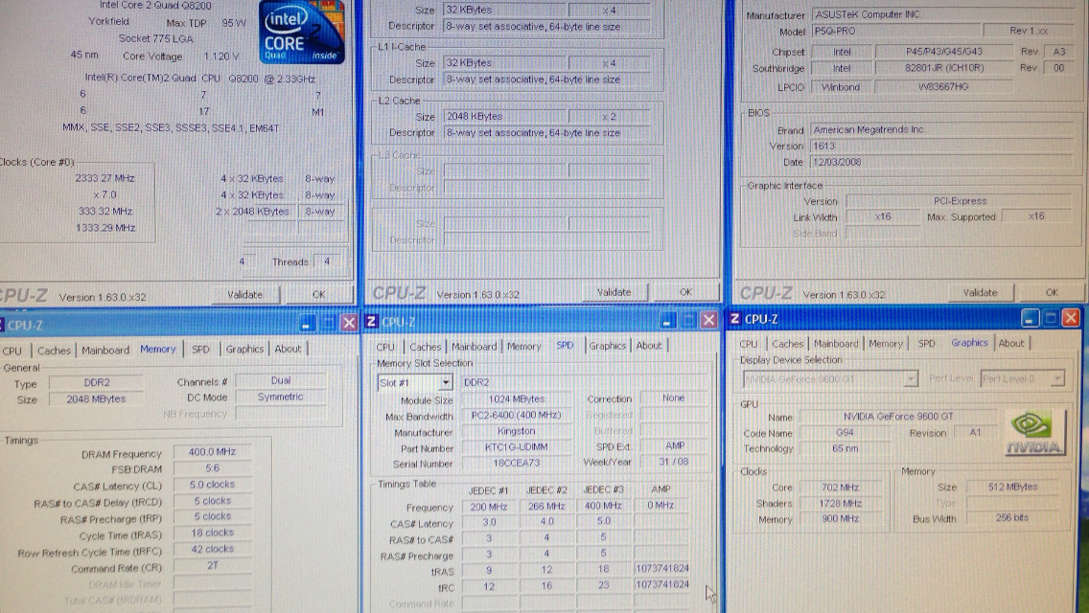Click the BIOS Version 1613 field
The width and height of the screenshot is (1089, 613).
(x=941, y=147)
